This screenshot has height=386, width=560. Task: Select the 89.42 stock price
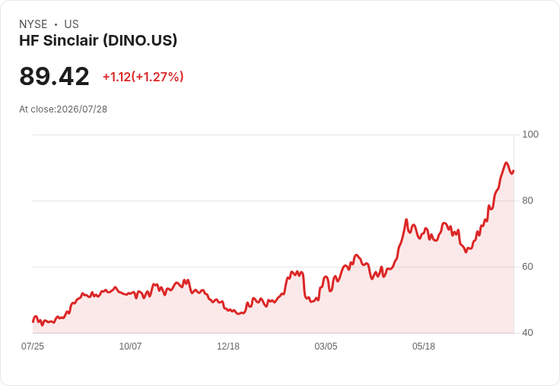[54, 76]
